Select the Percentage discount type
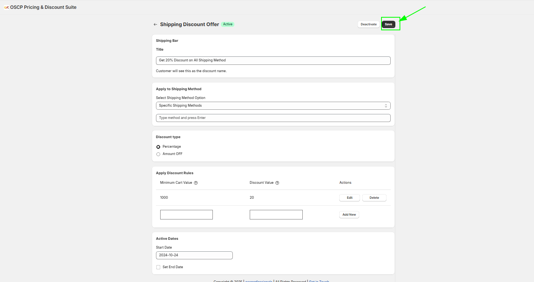 (158, 147)
